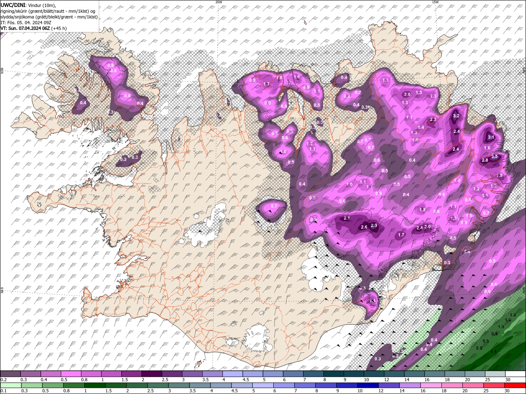Select the 2.1 snowfall value on the map
Viewport: 526px width, 394px height.
tap(346, 218)
